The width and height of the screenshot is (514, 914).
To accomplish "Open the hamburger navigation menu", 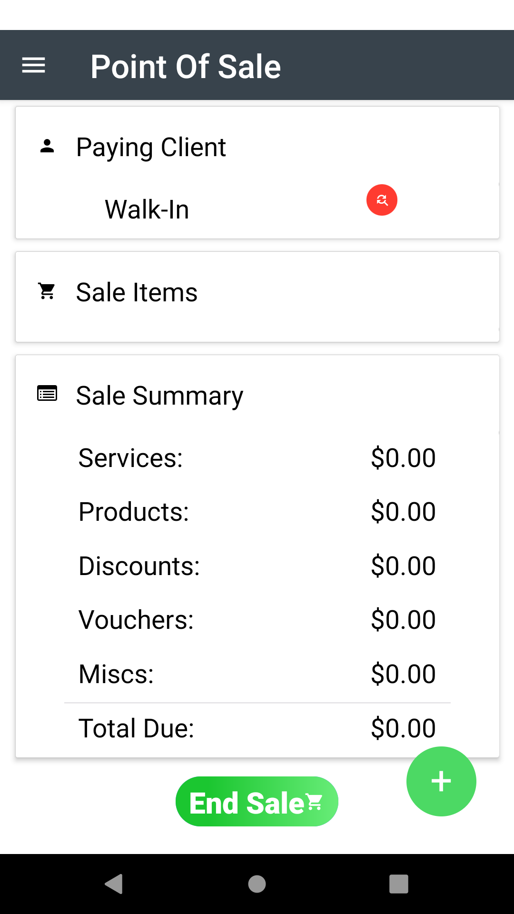I will click(33, 65).
